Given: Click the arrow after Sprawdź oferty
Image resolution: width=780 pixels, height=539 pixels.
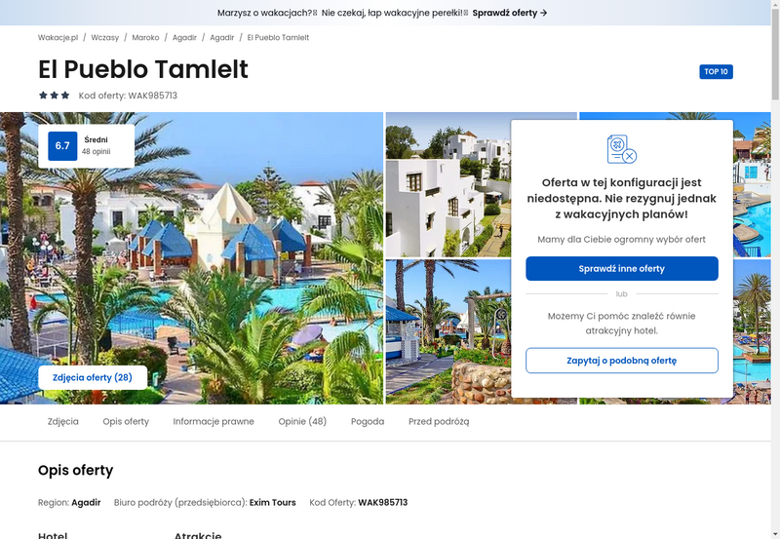Looking at the screenshot, I should pos(544,13).
